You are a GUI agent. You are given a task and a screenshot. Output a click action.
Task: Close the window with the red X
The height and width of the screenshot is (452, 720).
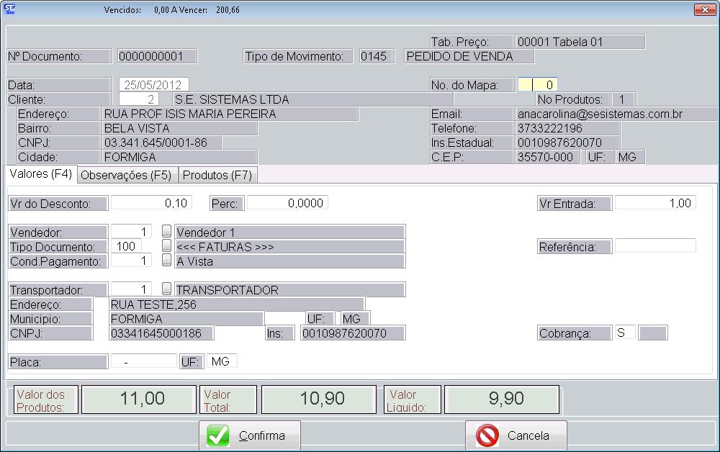pyautogui.click(x=703, y=10)
